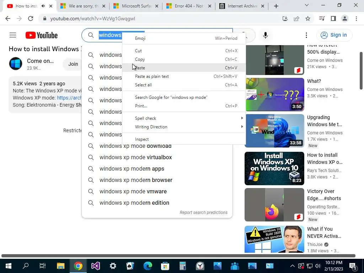
Task: Open taskbar search magnifier
Action: [x=26, y=266]
